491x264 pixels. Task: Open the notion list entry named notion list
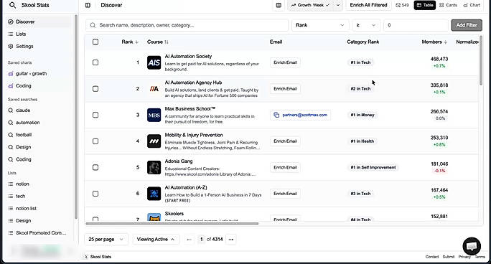point(26,208)
